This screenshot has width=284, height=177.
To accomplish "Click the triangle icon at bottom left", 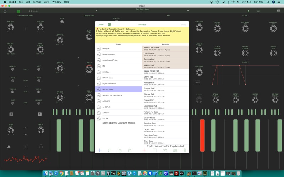I will [x=9, y=147].
